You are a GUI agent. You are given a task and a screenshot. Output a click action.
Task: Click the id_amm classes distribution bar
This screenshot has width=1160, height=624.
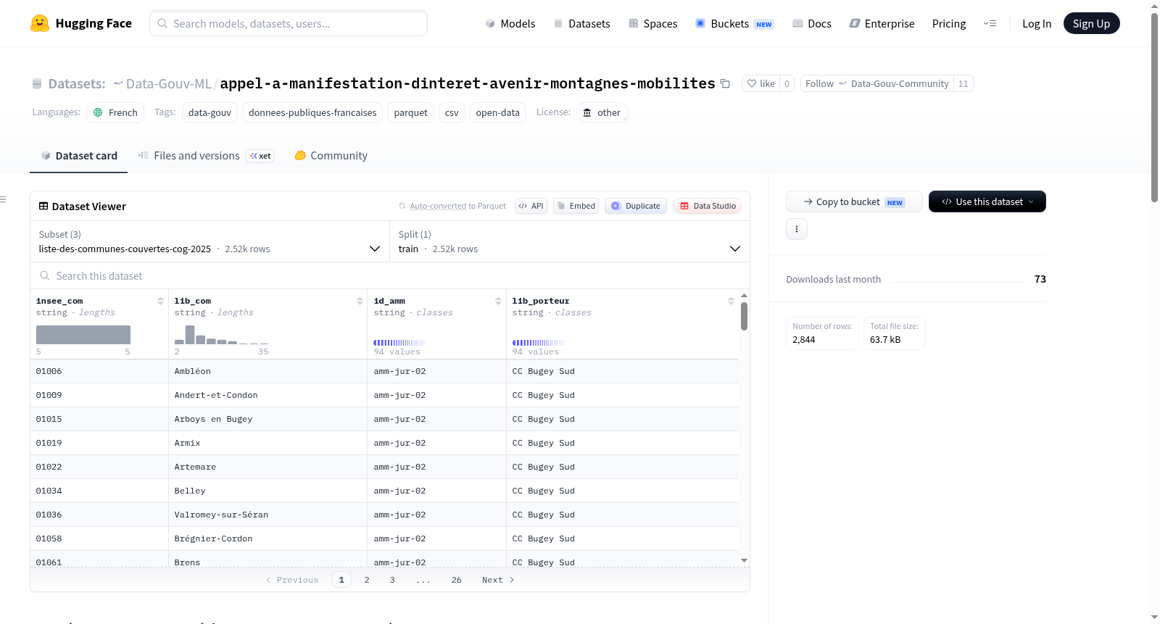click(399, 343)
